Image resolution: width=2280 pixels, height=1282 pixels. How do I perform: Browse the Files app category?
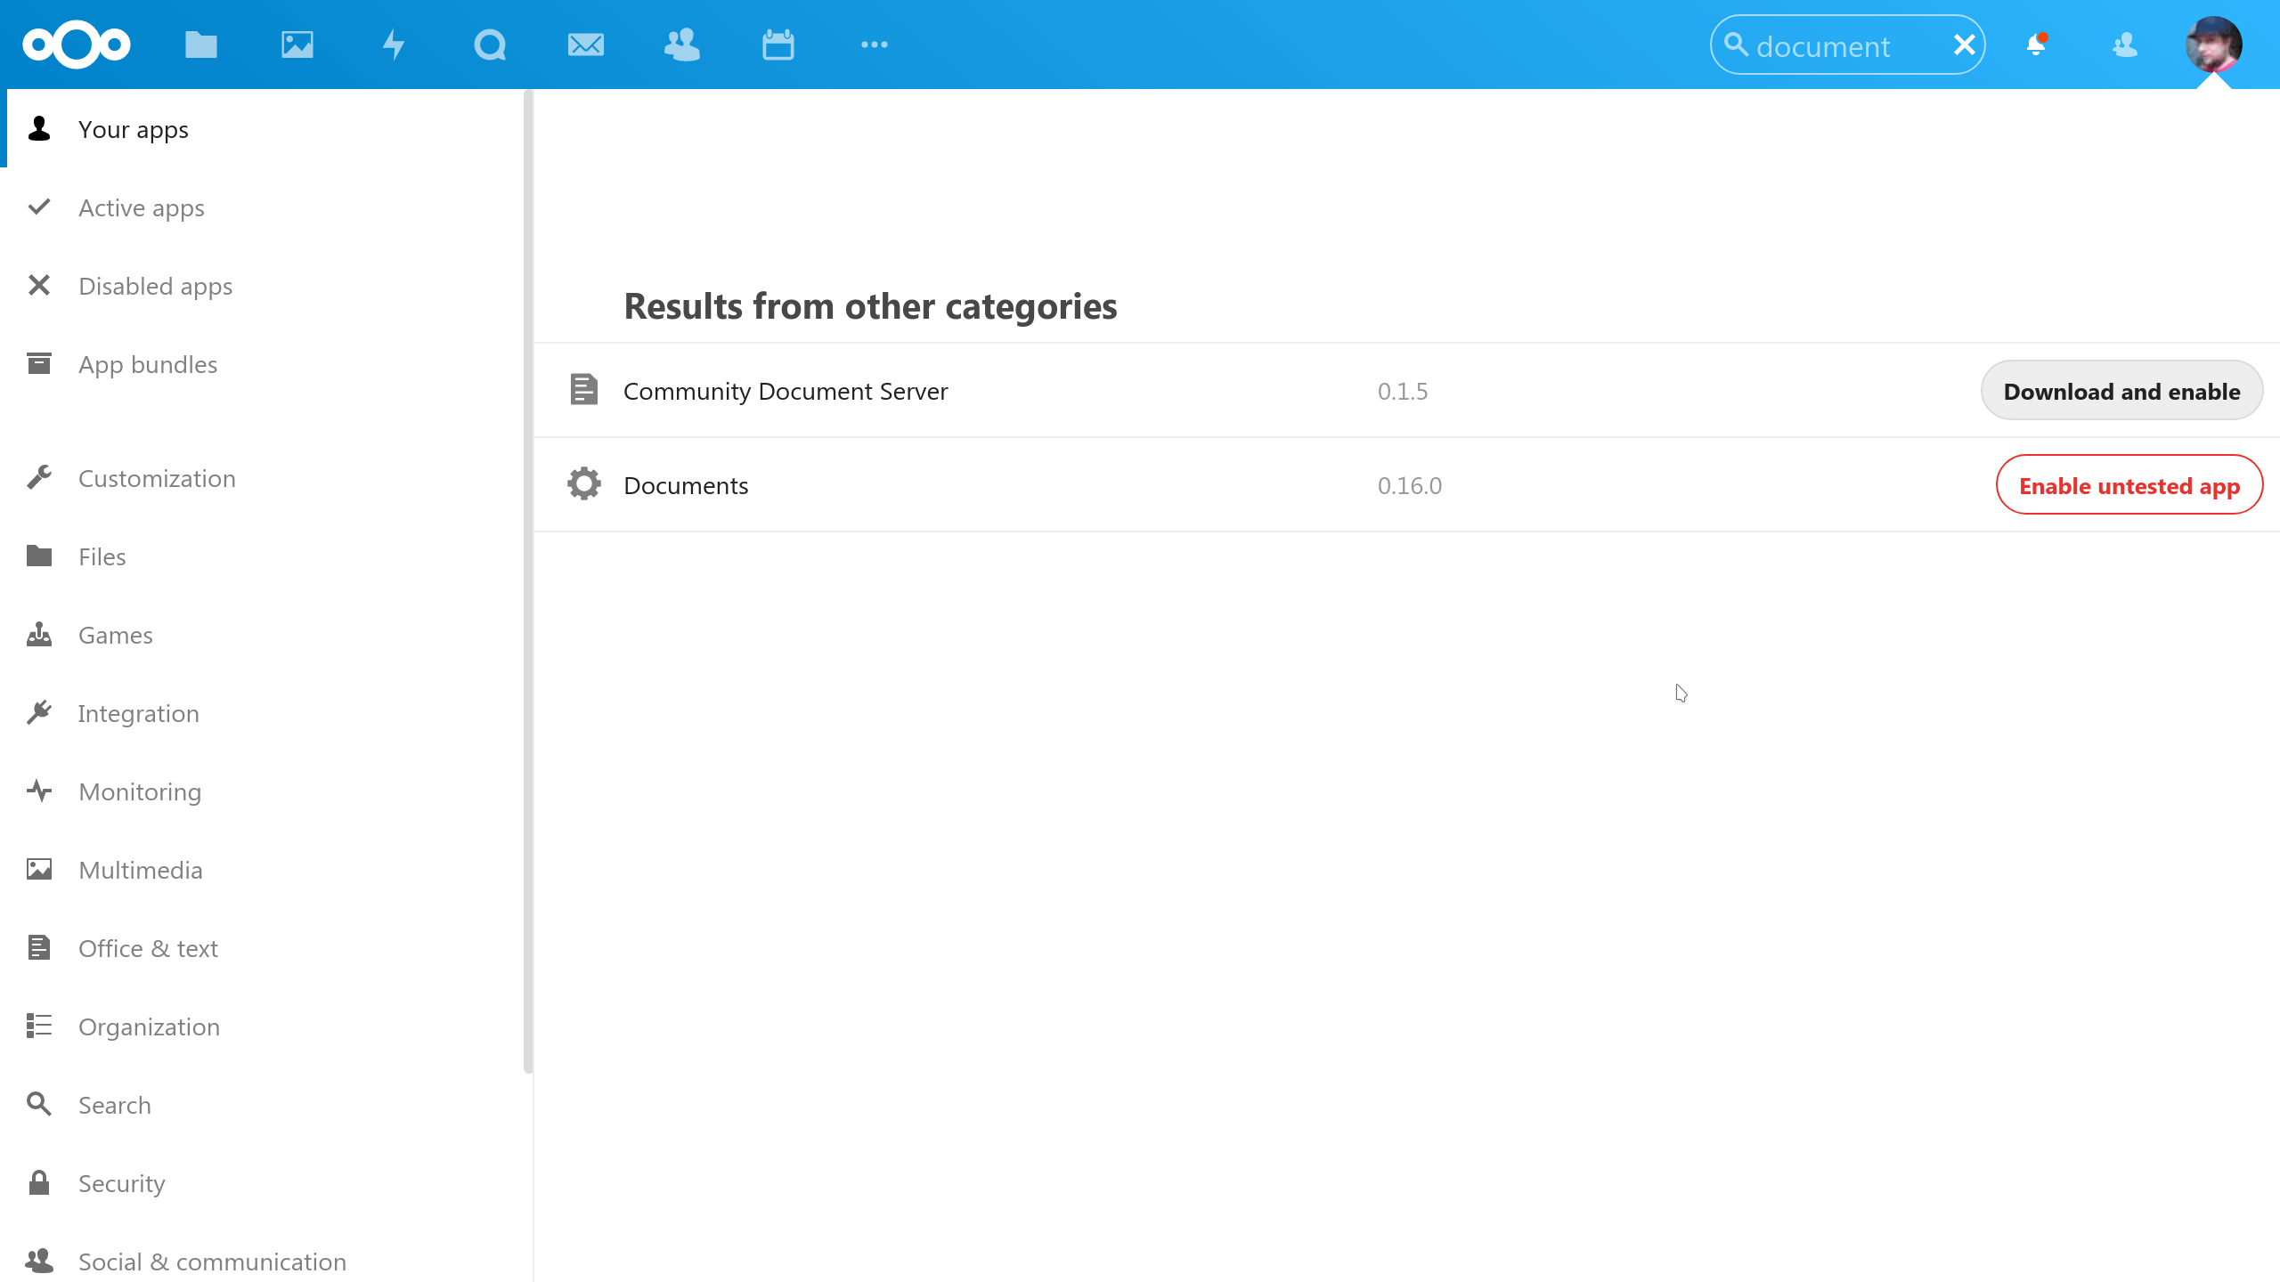tap(265, 556)
